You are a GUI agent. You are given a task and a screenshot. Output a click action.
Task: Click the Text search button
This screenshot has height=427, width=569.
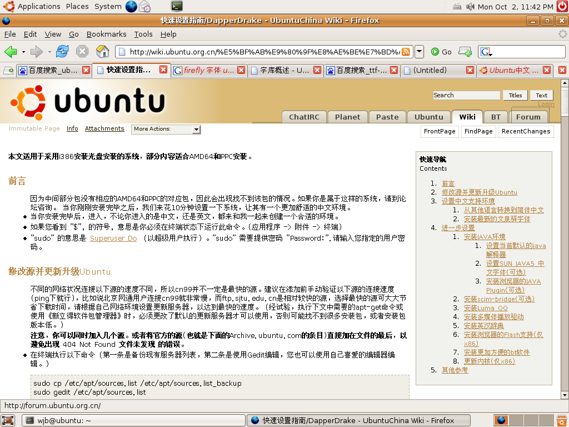541,95
